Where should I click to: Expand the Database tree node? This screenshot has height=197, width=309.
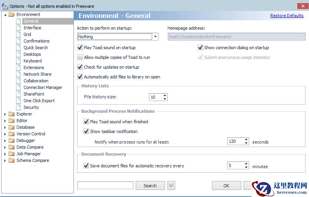tap(5, 128)
